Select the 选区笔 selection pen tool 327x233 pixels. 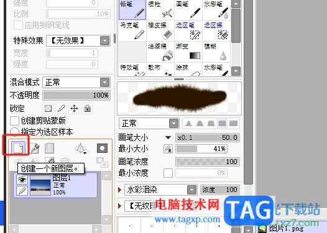click(x=188, y=30)
